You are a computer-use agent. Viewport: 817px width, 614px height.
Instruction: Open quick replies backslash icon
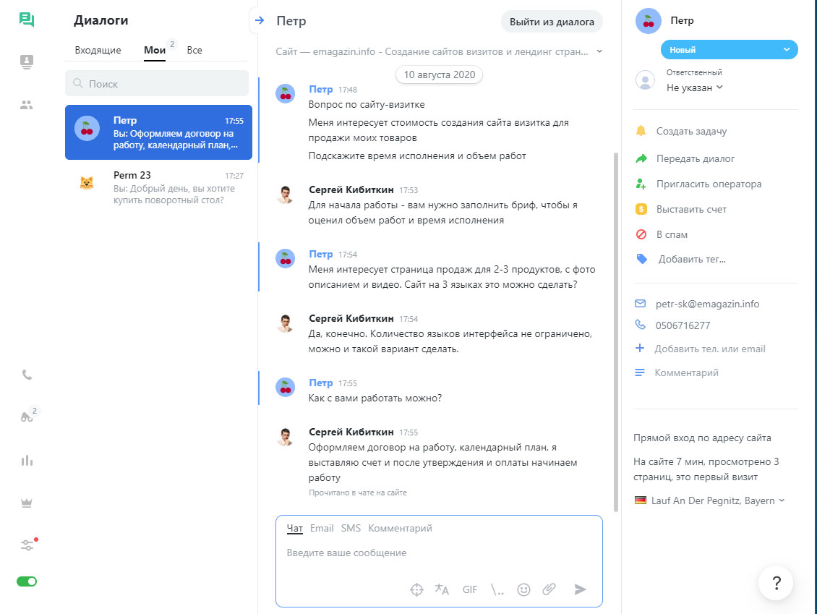point(497,589)
